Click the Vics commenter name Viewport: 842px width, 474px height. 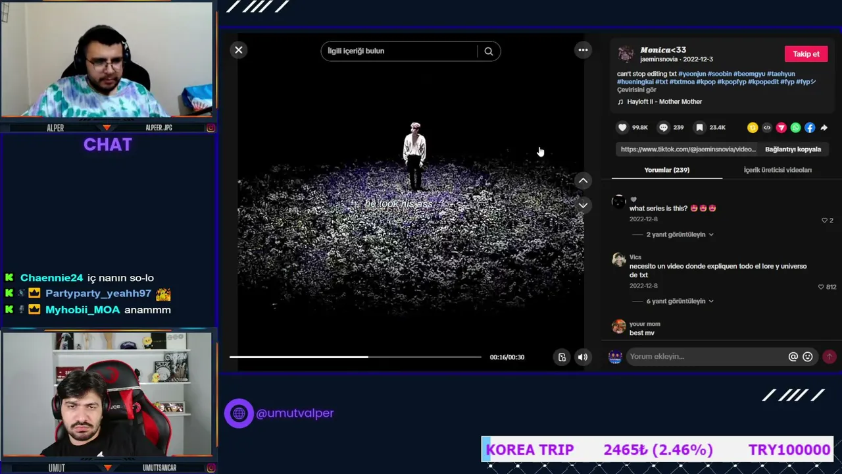635,257
